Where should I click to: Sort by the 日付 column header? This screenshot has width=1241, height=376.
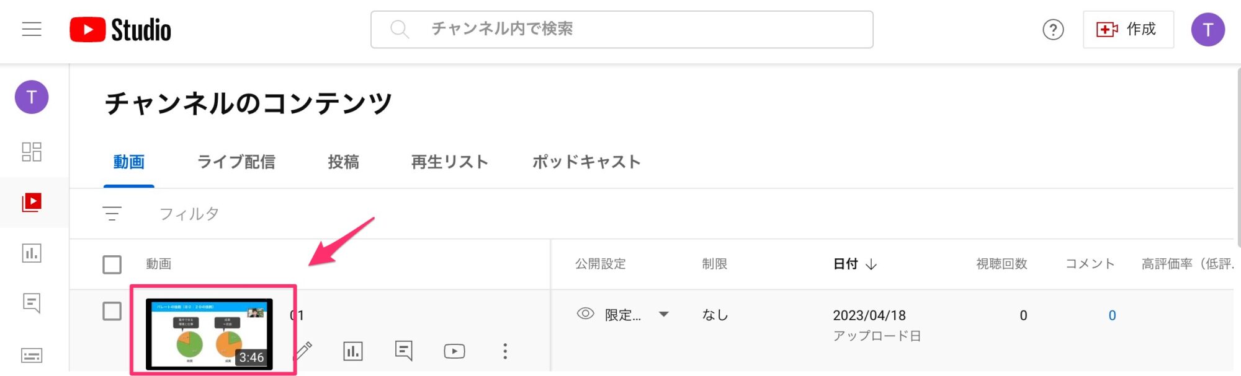855,264
